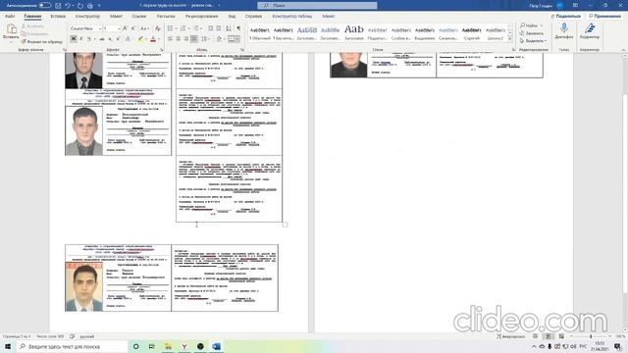
Task: Click the Word icon in the taskbar
Action: point(216,346)
